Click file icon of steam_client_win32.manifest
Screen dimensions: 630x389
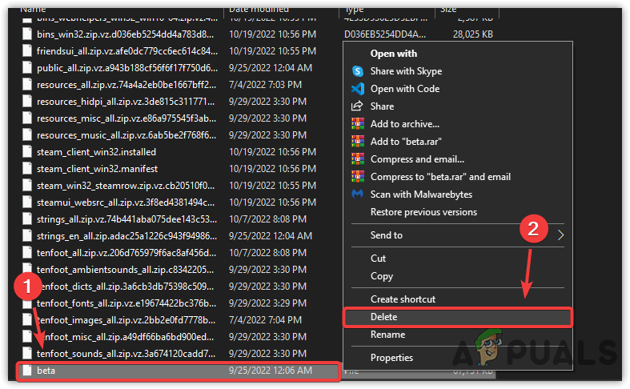pos(27,169)
